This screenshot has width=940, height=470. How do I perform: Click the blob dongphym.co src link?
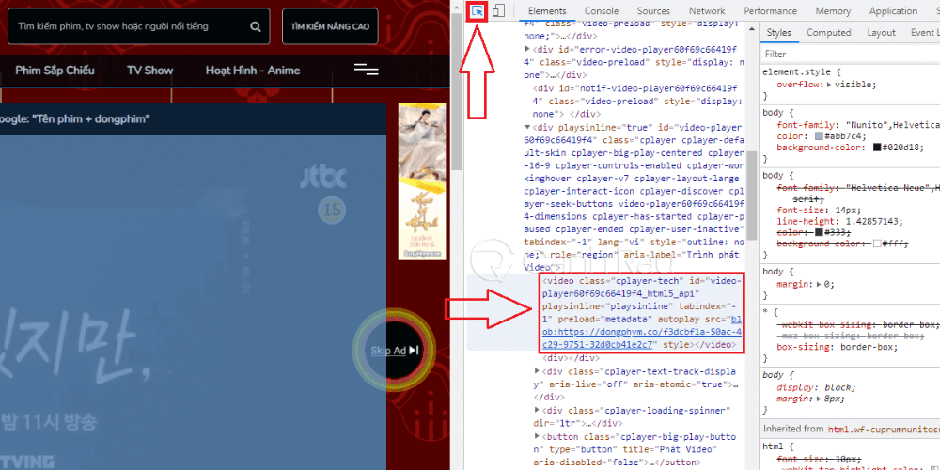pyautogui.click(x=642, y=332)
